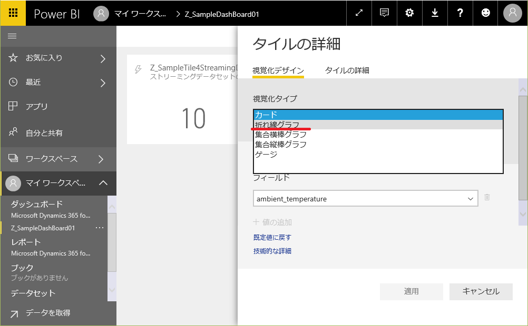
Task: Click データを取得 link in sidebar
Action: coord(48,313)
